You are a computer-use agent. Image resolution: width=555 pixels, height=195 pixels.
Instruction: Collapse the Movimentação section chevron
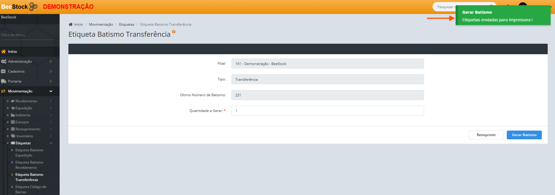(51, 91)
